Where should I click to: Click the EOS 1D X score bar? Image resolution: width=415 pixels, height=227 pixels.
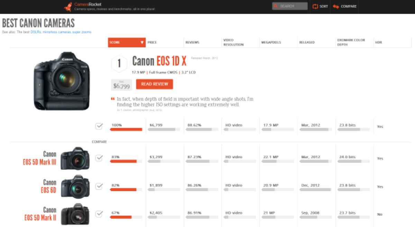(x=126, y=130)
